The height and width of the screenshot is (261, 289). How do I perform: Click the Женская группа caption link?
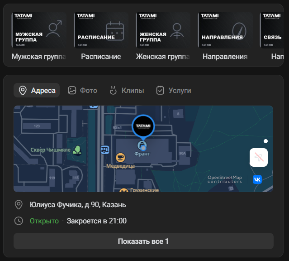coord(163,57)
